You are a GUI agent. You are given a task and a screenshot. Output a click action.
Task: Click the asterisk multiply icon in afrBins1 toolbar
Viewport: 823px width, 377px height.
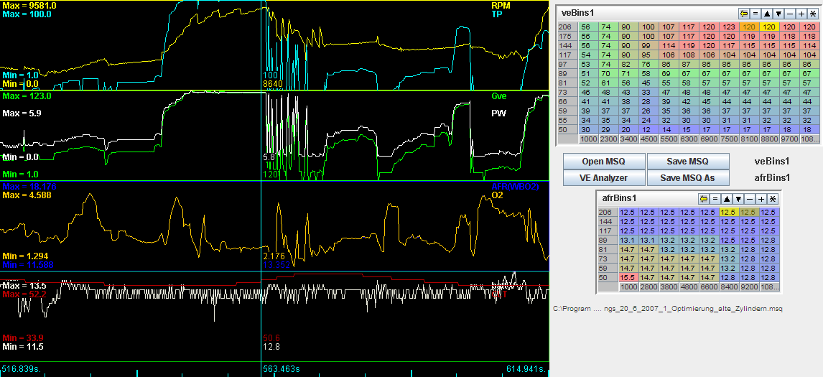772,199
